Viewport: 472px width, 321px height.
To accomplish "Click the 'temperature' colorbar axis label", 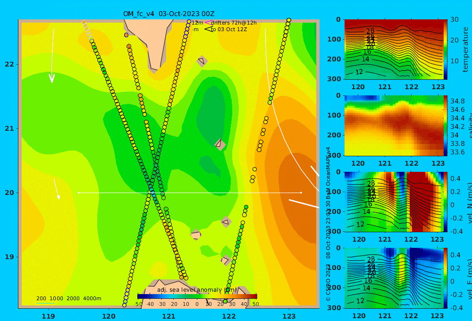I will click(465, 50).
